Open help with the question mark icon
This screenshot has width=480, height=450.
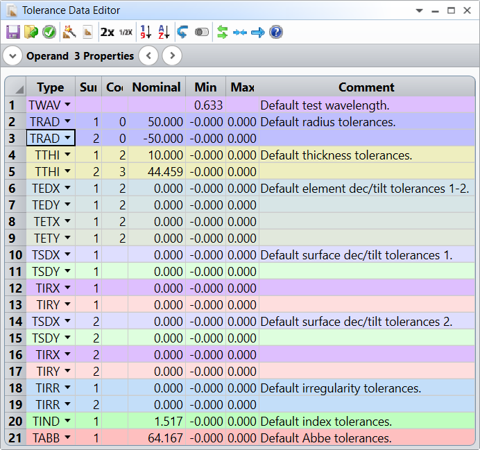(x=276, y=32)
